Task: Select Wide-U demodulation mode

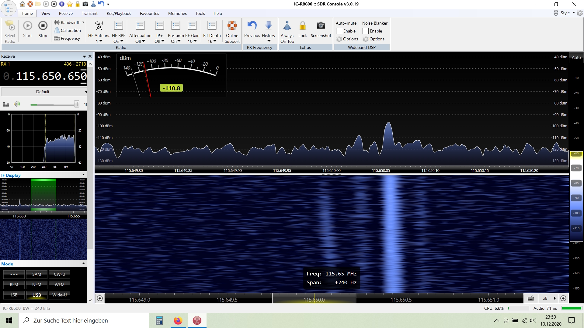Action: pos(60,295)
